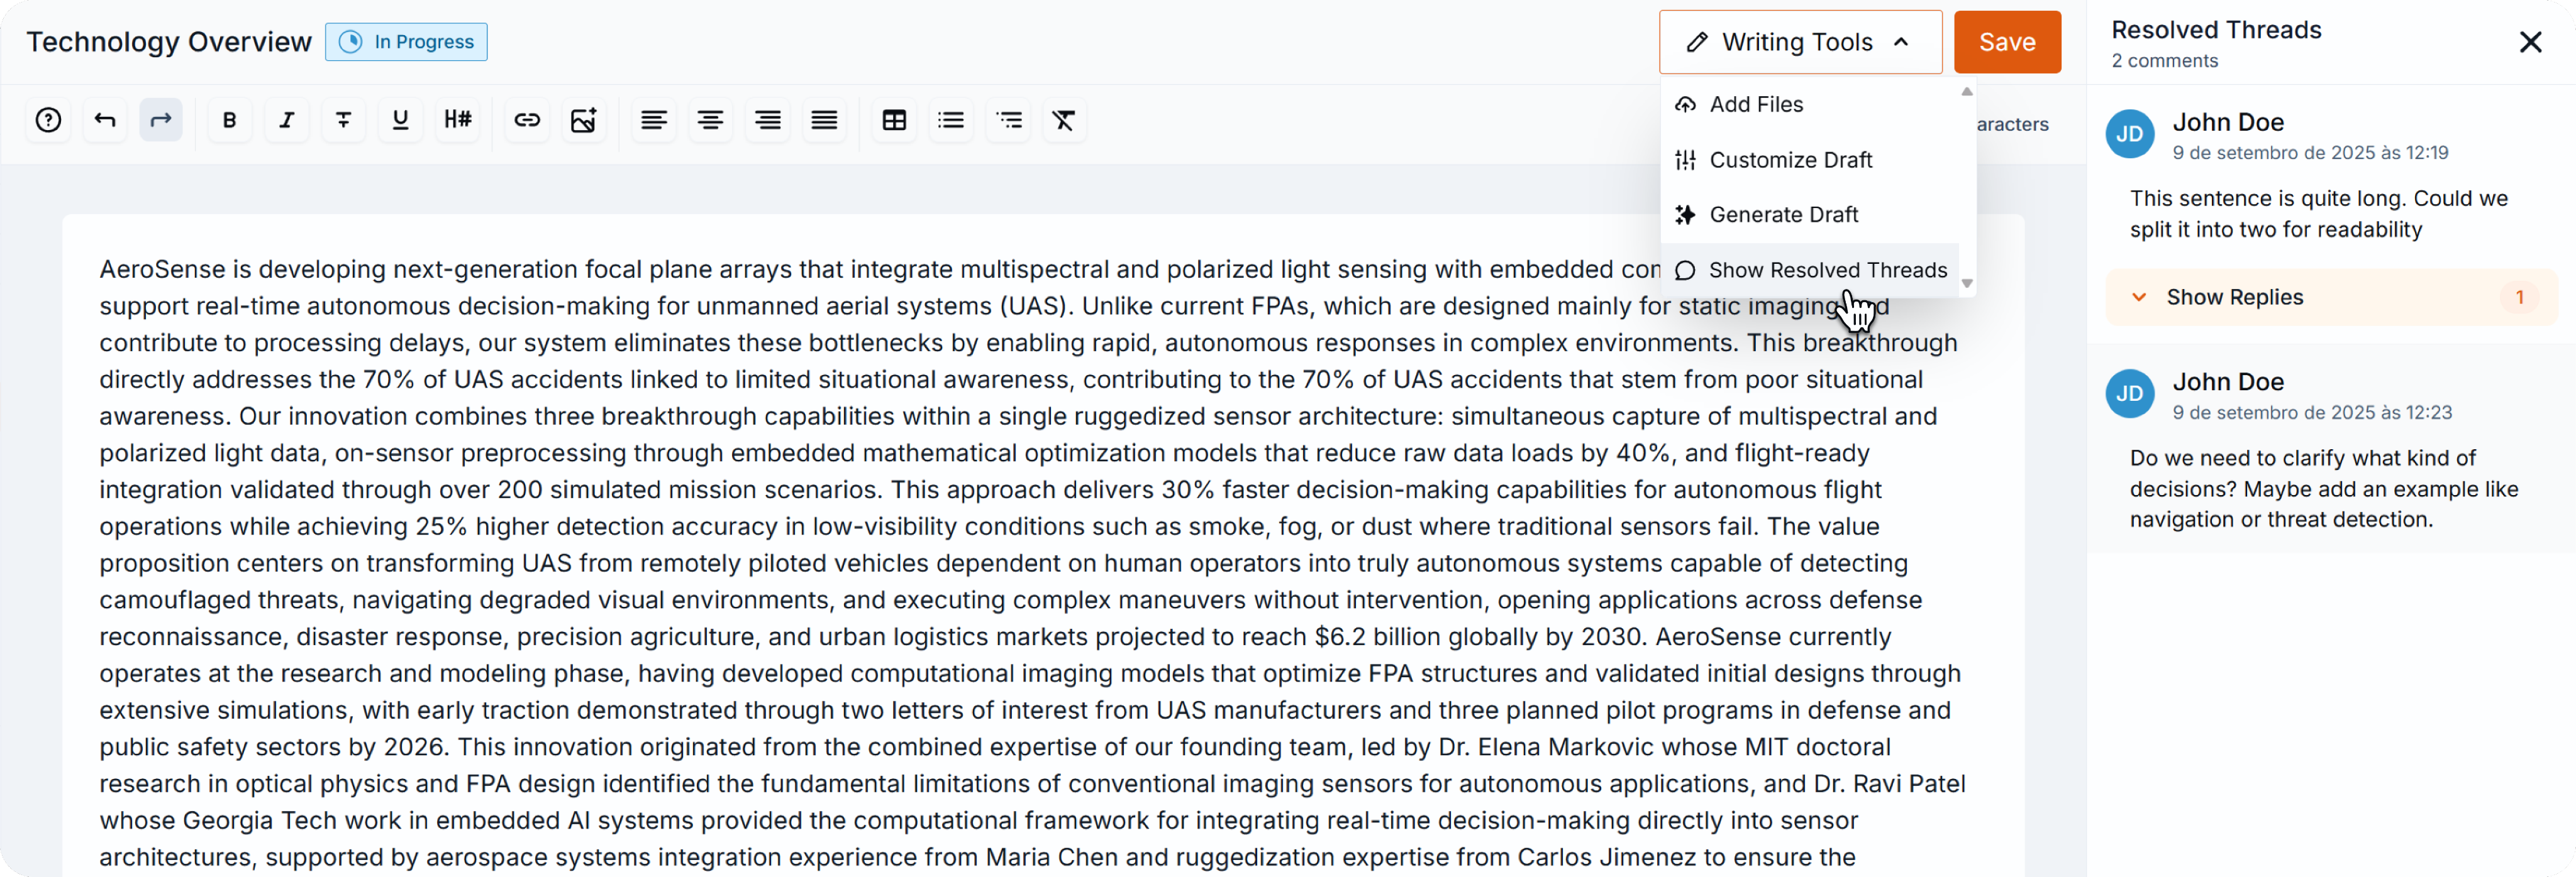Image resolution: width=2576 pixels, height=877 pixels.
Task: Undo the last edit
Action: (x=105, y=120)
